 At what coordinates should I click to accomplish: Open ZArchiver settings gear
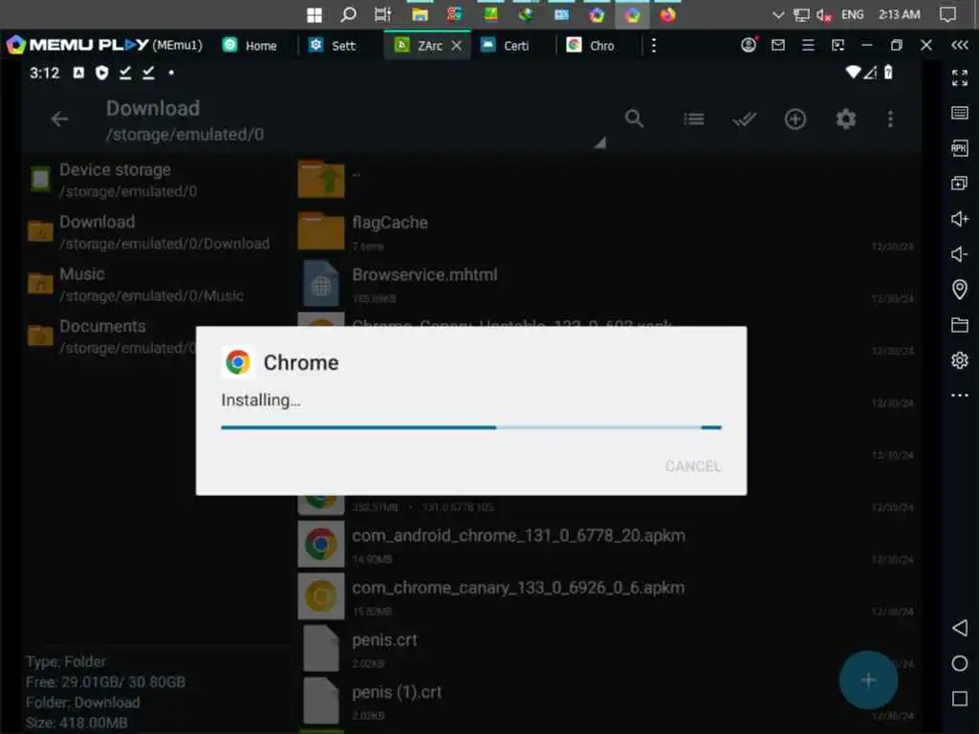pyautogui.click(x=845, y=119)
